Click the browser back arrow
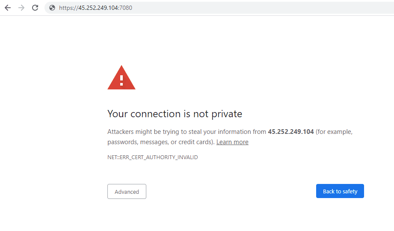Image resolution: width=394 pixels, height=231 pixels. 8,8
